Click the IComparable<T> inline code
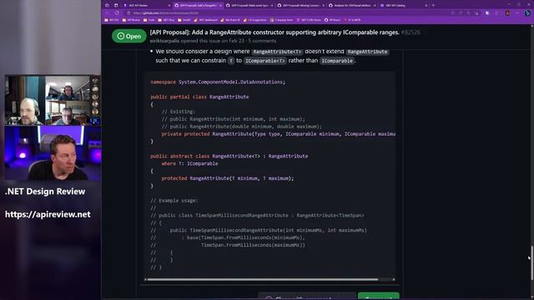 tap(265, 61)
